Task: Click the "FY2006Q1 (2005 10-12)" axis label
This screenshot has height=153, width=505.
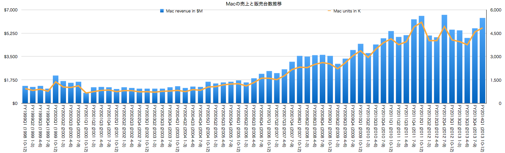Action: (239, 128)
